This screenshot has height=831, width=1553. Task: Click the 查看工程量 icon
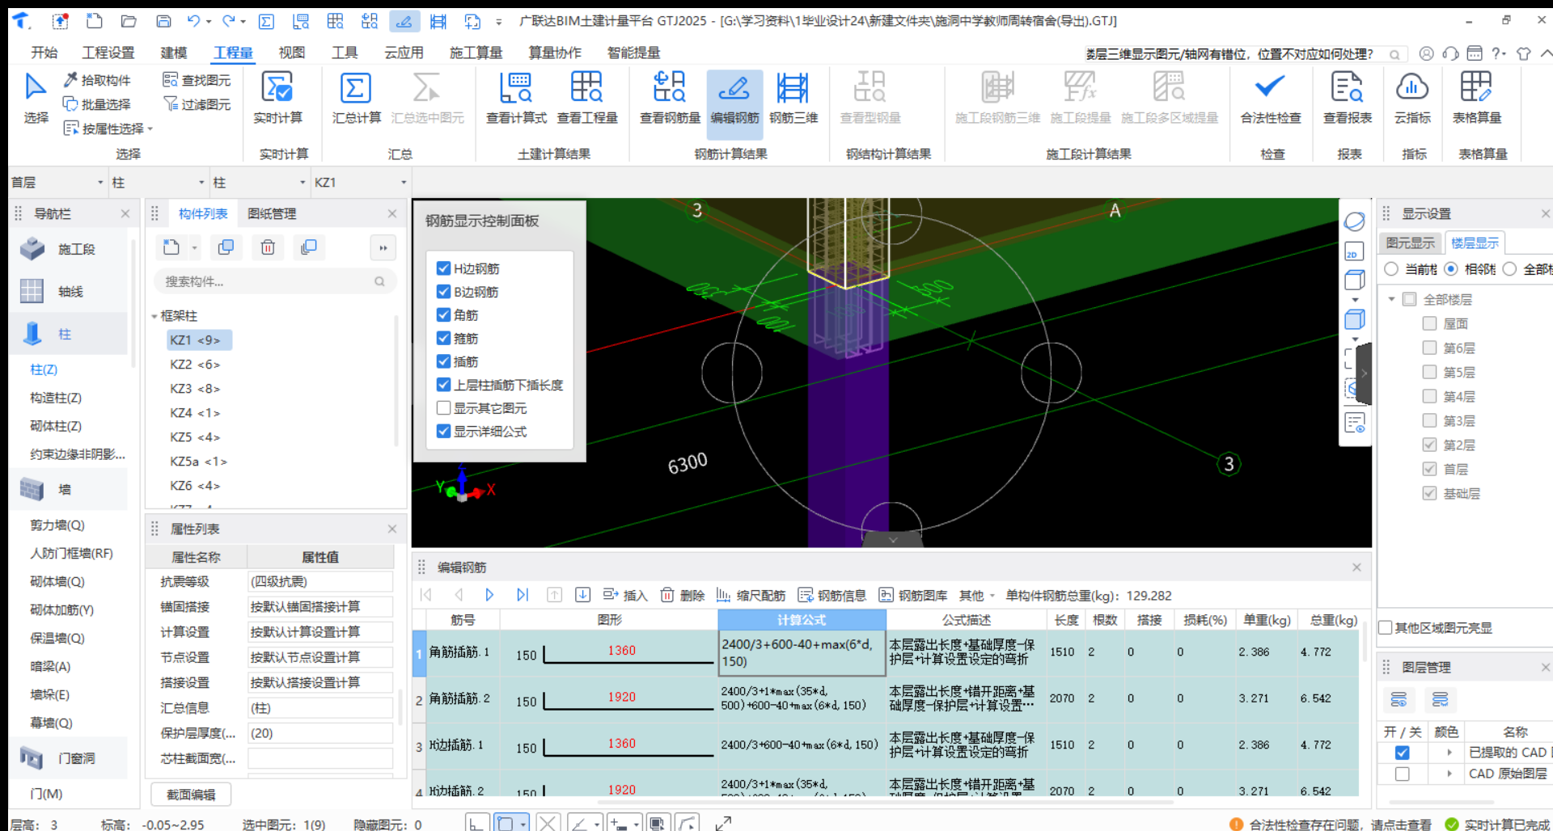(586, 87)
